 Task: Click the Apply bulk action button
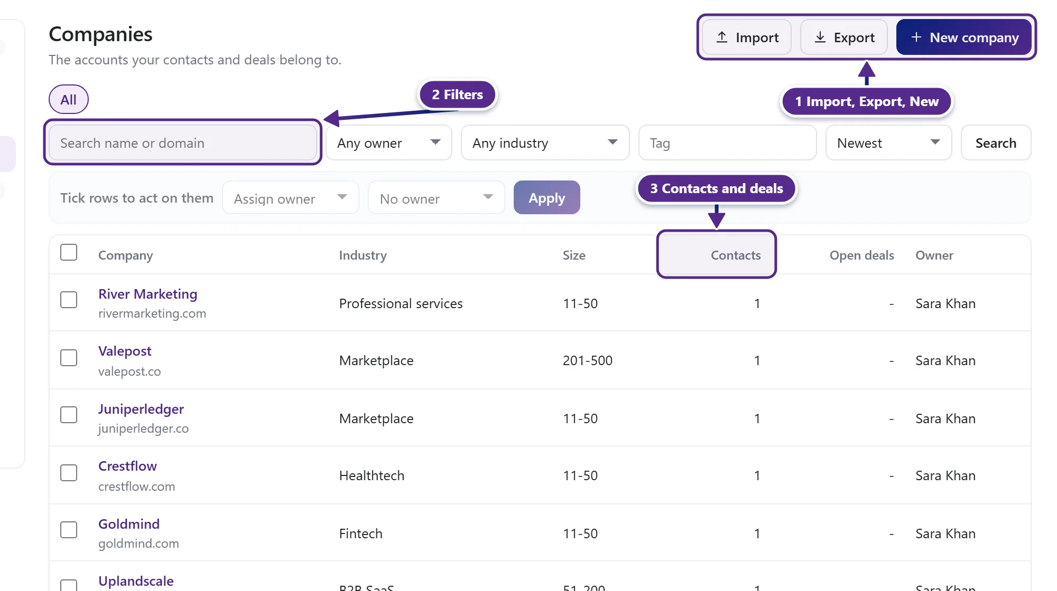(546, 198)
